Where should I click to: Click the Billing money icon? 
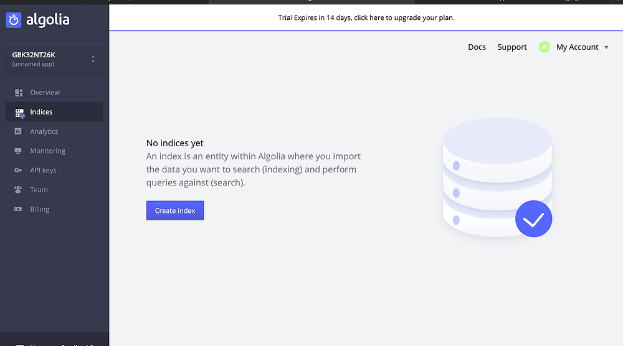tap(18, 209)
